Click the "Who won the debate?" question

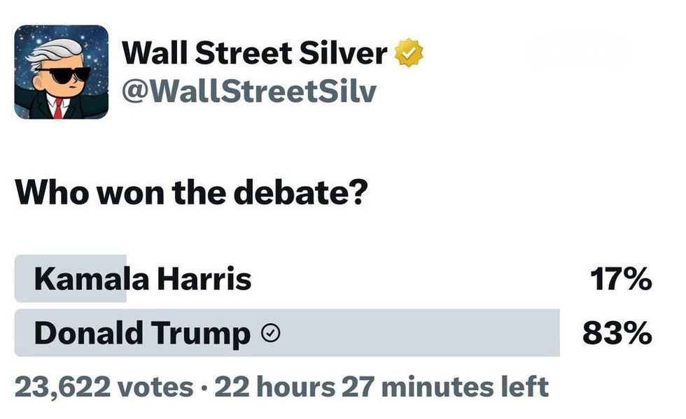pyautogui.click(x=191, y=192)
